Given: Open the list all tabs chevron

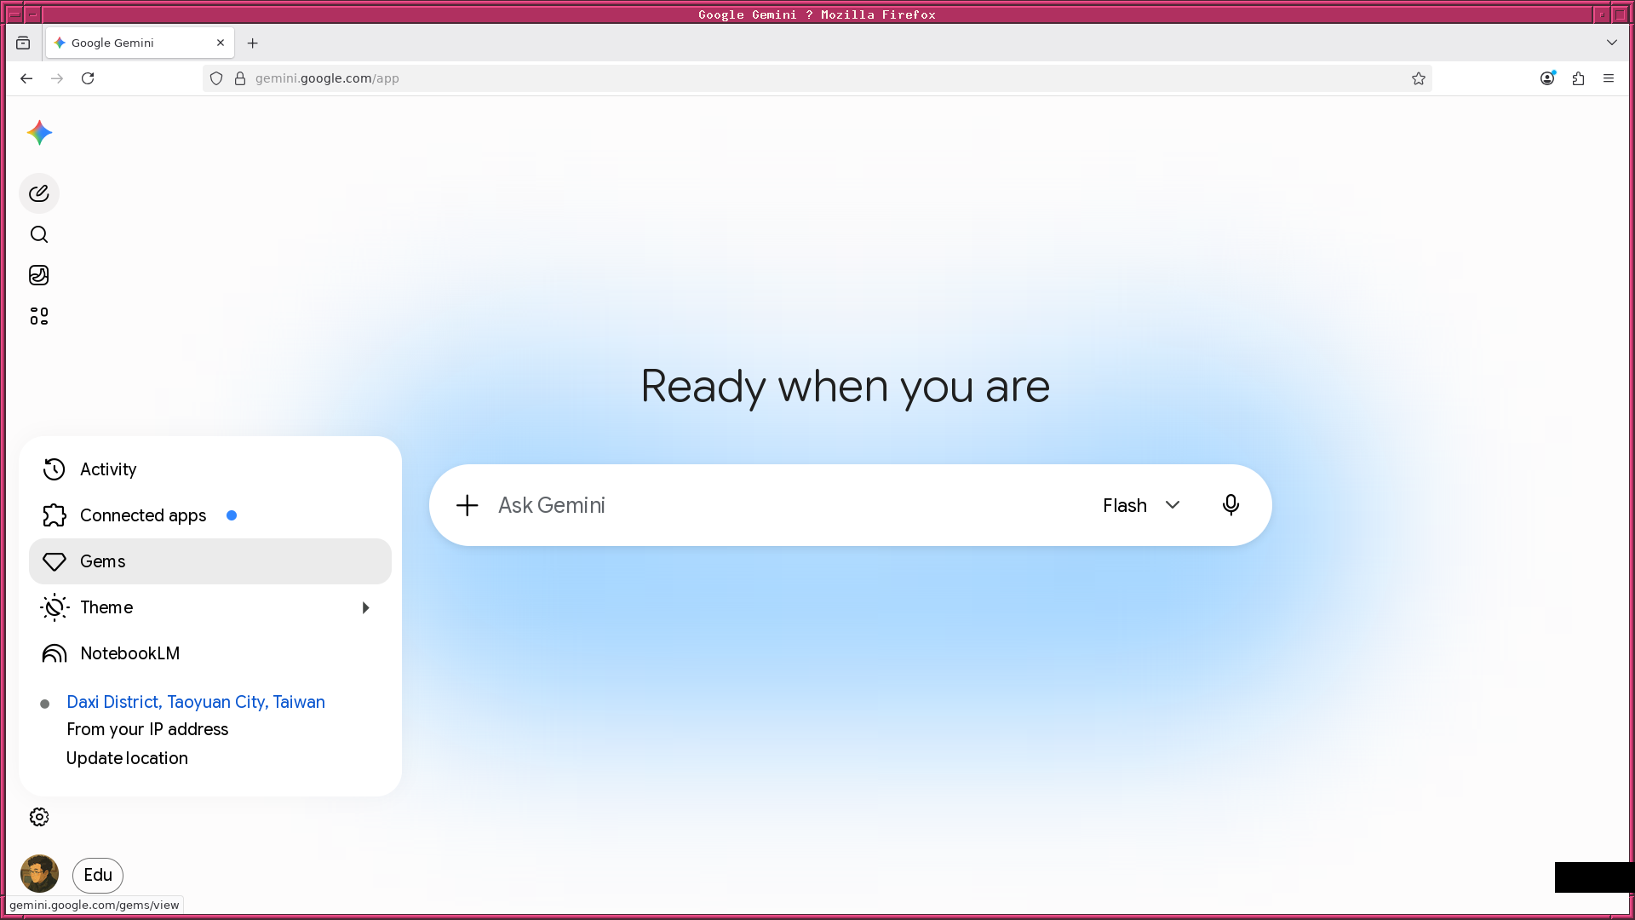Looking at the screenshot, I should (x=1612, y=43).
